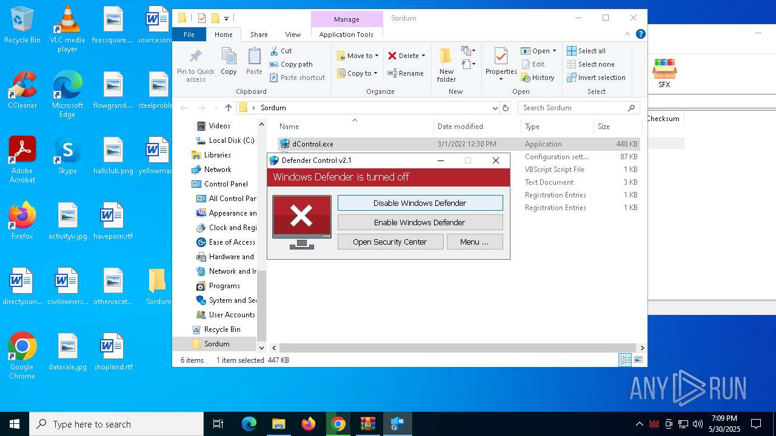Open Defender Control Menu button
Screen dimensions: 776x436
pos(475,242)
